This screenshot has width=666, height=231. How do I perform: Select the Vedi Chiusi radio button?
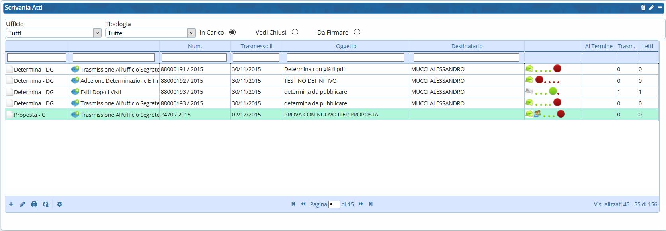(295, 32)
